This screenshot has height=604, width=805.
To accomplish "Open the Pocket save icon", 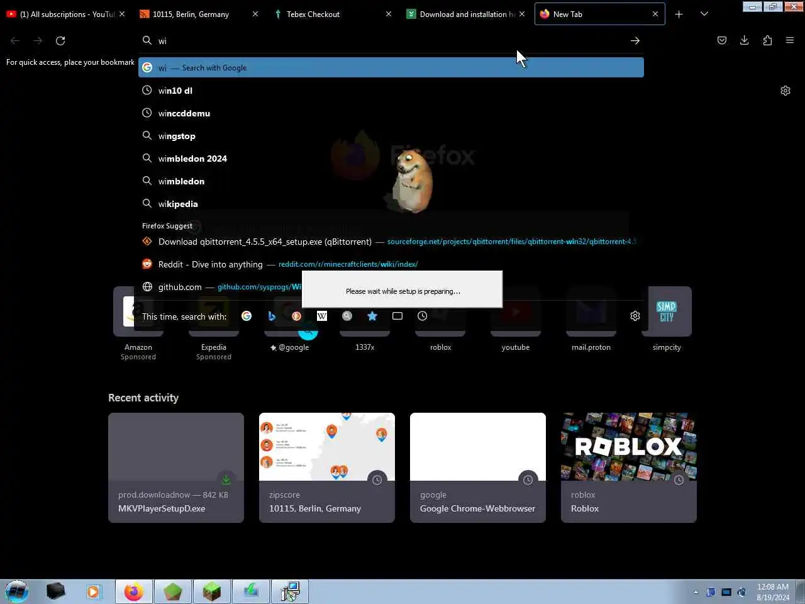I will tap(722, 40).
